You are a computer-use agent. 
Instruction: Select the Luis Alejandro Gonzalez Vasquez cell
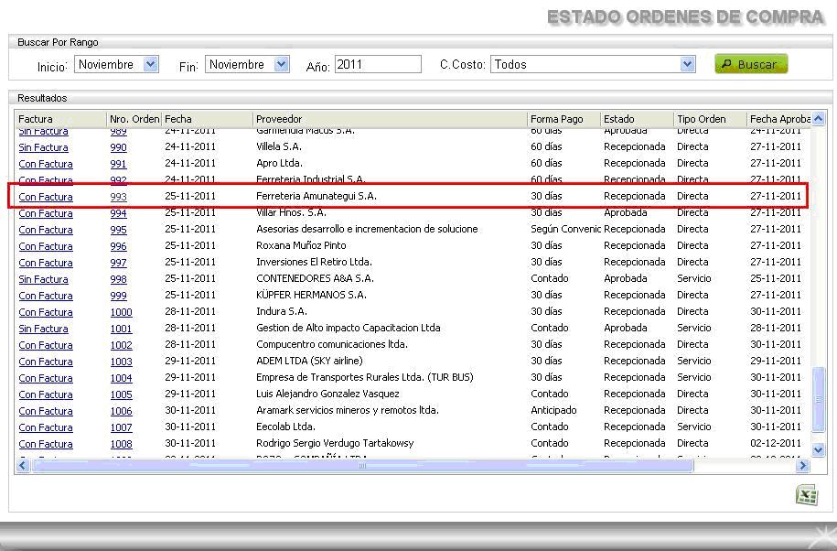point(327,394)
